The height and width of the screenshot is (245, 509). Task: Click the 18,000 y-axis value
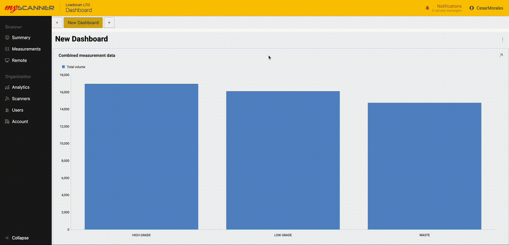[64, 75]
